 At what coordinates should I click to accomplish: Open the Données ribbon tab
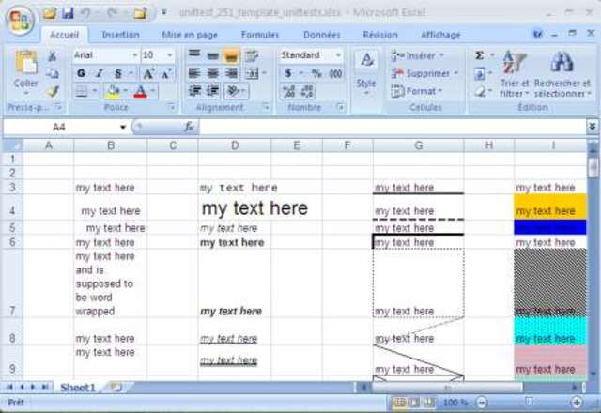tap(321, 35)
